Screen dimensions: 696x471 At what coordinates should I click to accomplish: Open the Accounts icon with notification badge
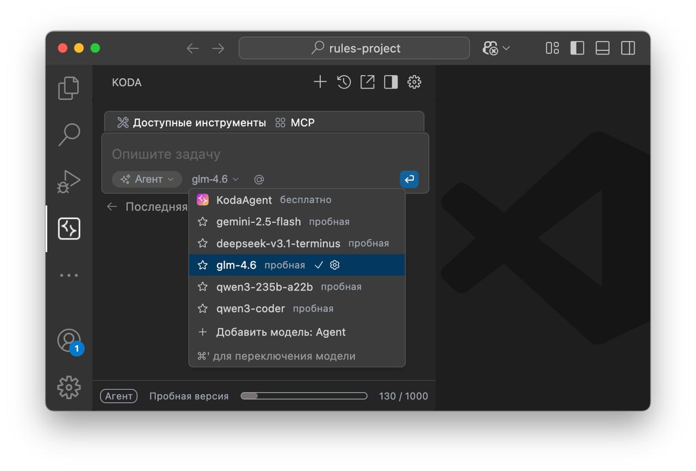point(69,341)
